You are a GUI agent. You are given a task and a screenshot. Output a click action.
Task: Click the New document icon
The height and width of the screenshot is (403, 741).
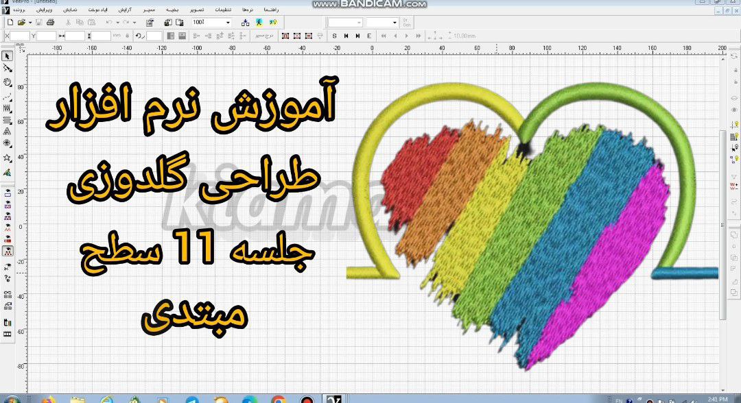click(x=10, y=23)
